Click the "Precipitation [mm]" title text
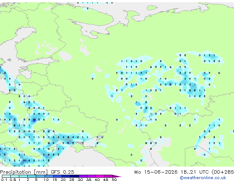Viewport: 234px width, 181px height. [x=24, y=172]
